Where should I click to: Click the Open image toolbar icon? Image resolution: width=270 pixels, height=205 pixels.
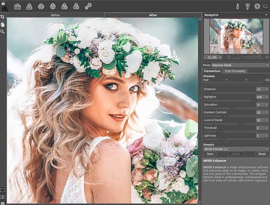[18, 6]
